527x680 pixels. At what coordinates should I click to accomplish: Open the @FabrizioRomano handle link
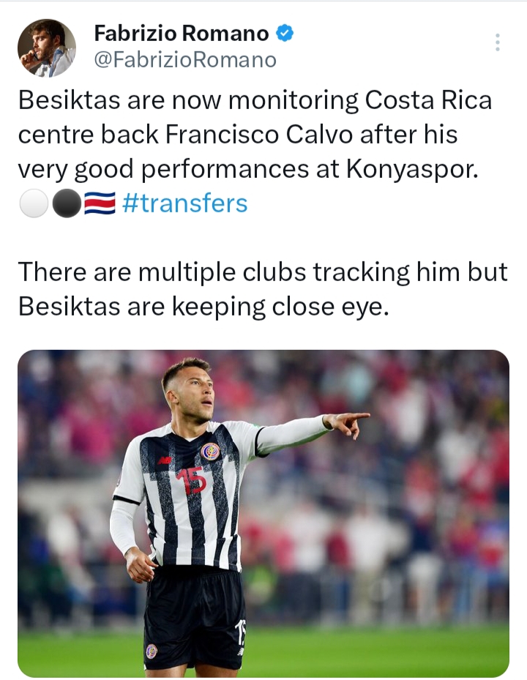coord(185,60)
